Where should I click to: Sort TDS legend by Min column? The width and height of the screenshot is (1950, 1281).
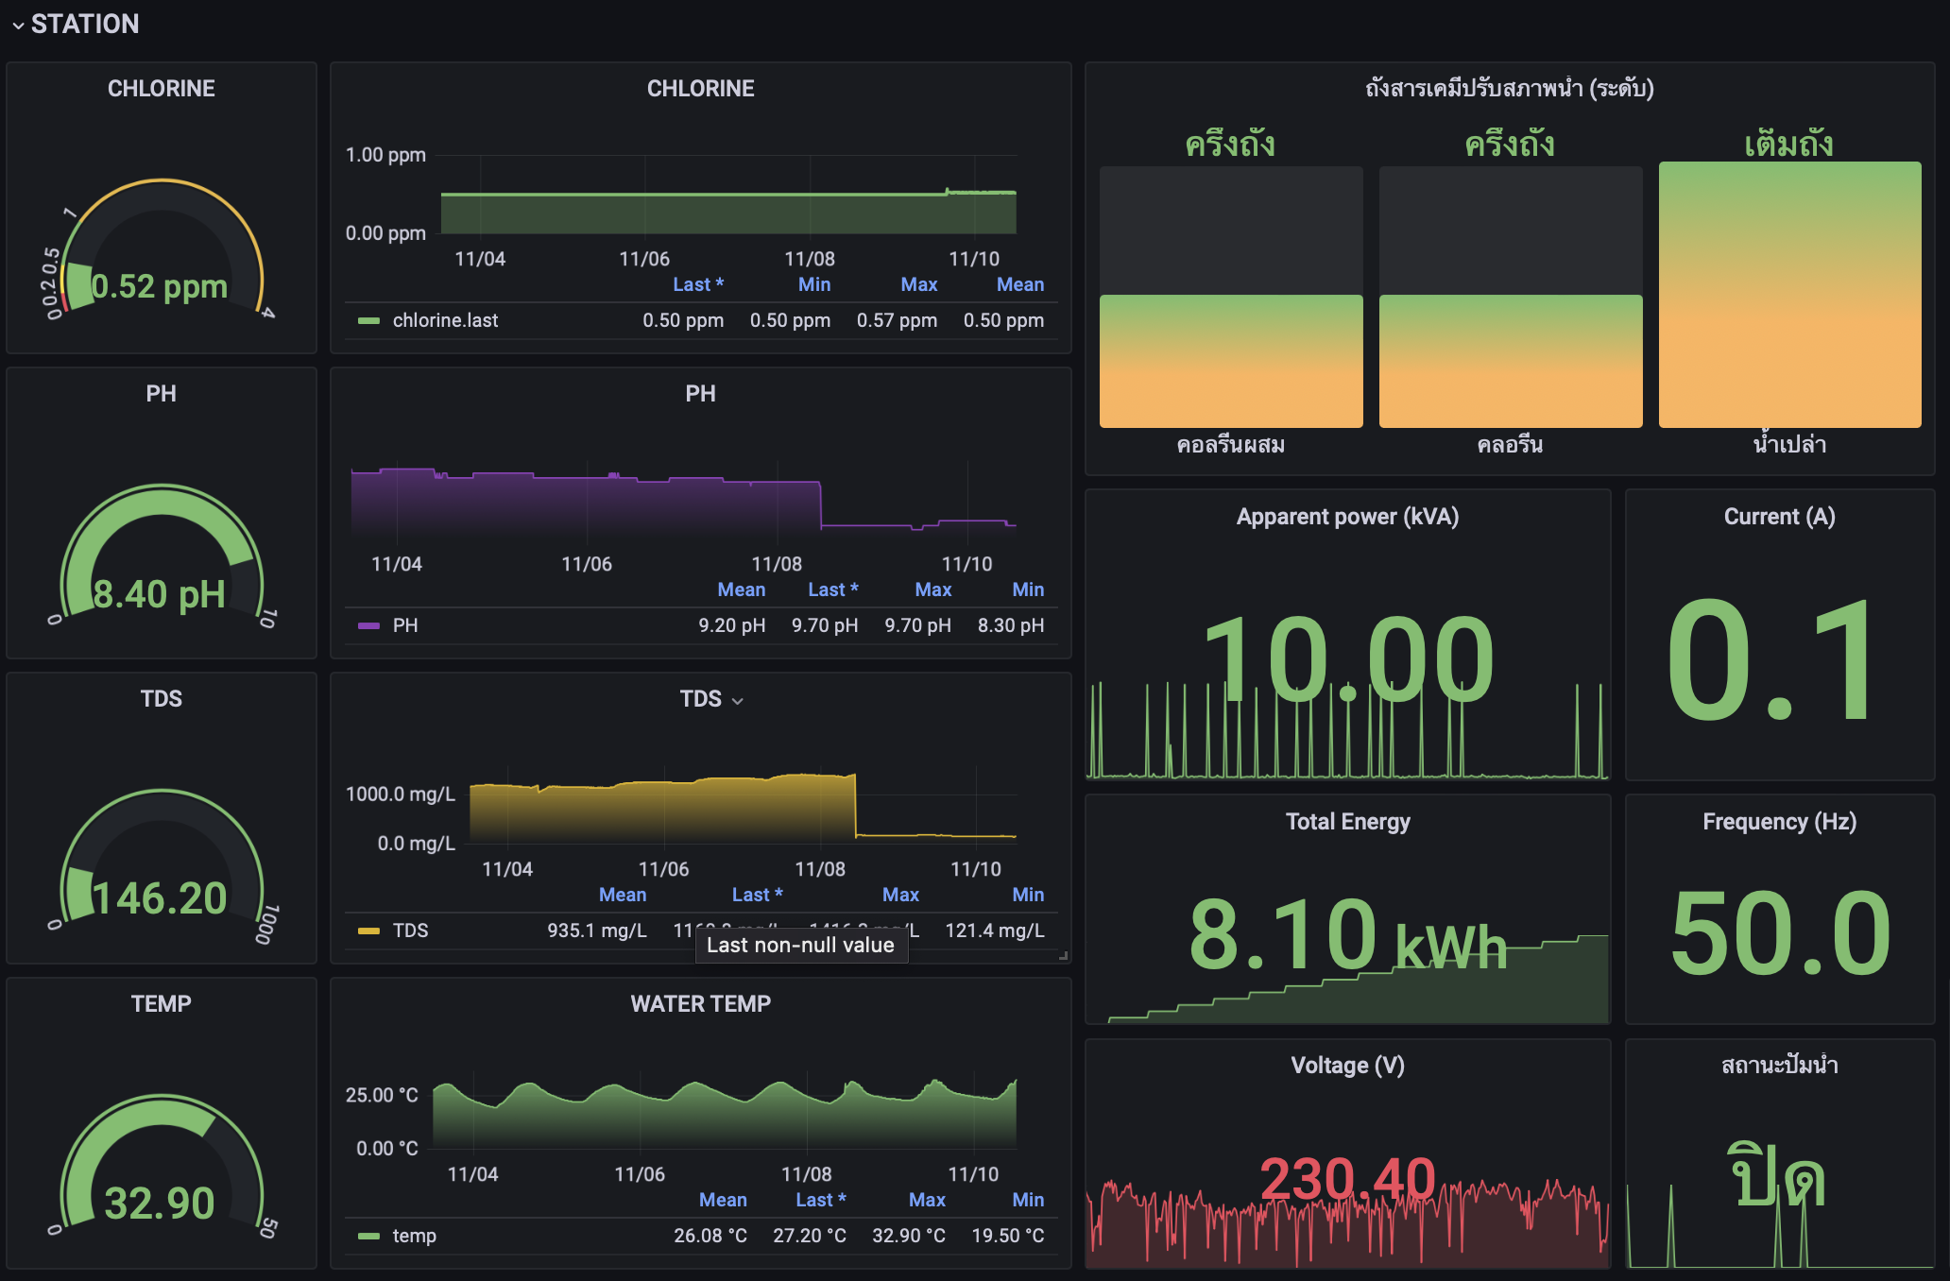tap(1027, 896)
